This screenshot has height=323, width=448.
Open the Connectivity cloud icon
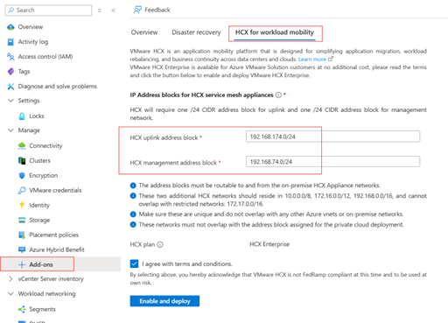pyautogui.click(x=22, y=145)
